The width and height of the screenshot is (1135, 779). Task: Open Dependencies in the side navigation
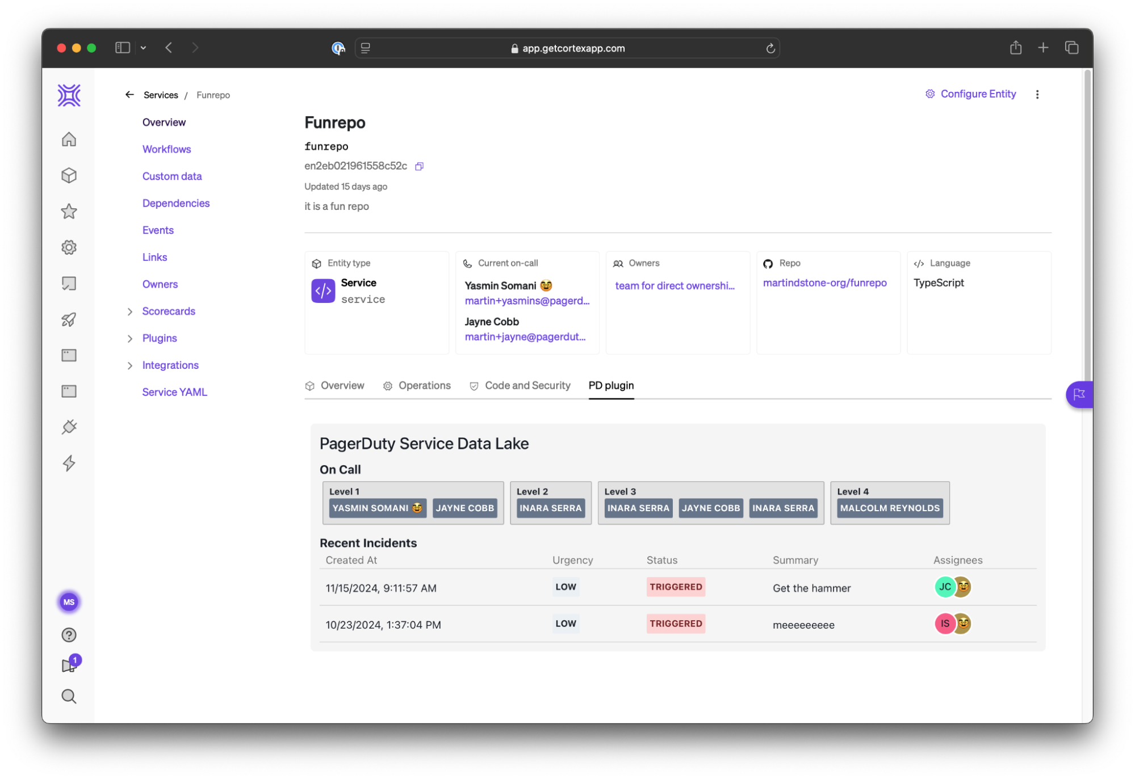point(175,203)
